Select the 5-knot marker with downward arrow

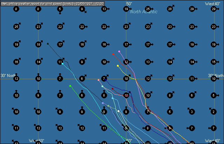pos(60,9)
